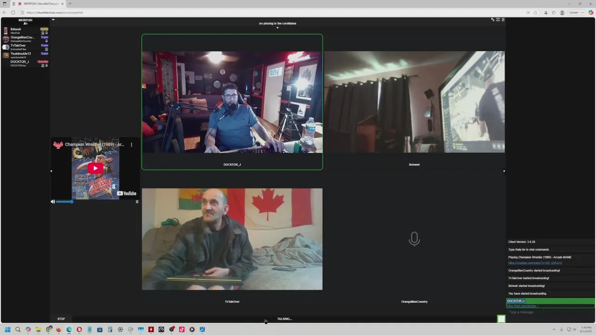Viewport: 596px width, 335px height.
Task: Open the Copilot icon in browser
Action: pos(591,13)
